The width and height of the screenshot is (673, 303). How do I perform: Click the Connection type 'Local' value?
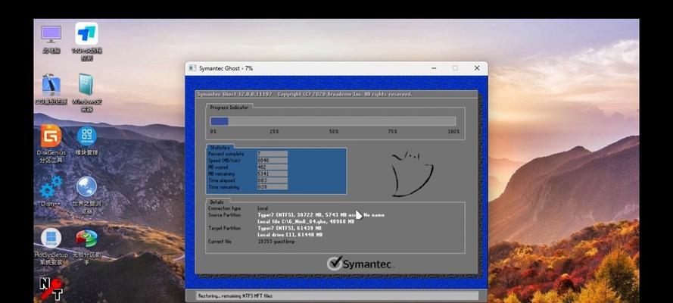pyautogui.click(x=263, y=208)
